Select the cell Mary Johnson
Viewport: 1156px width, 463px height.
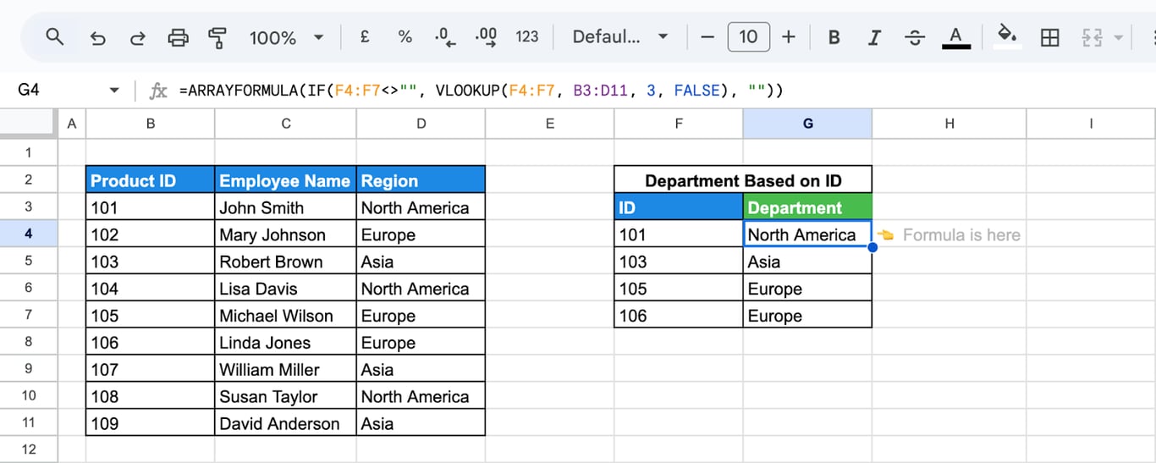click(x=286, y=234)
